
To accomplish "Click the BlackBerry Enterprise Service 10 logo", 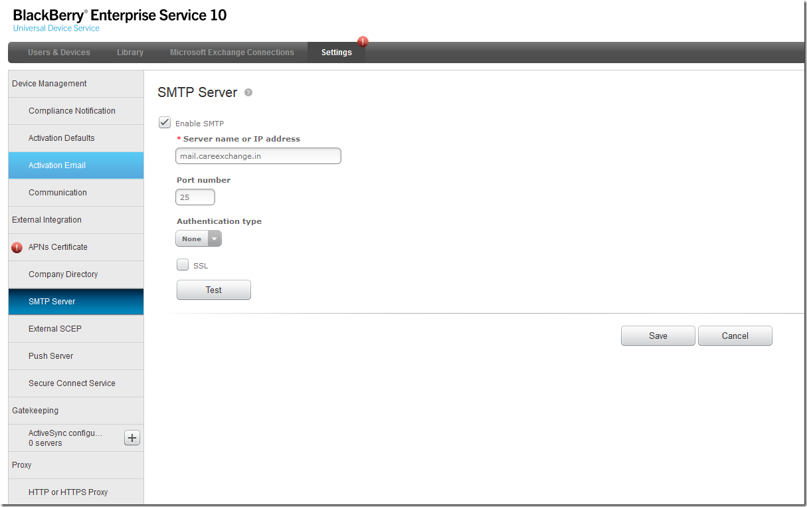I will [x=120, y=15].
